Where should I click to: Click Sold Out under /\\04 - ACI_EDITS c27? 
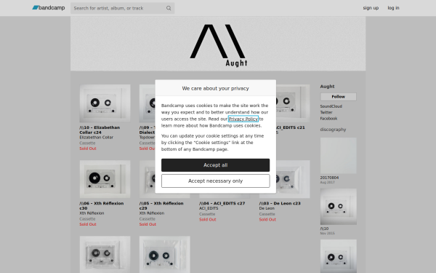tap(207, 220)
